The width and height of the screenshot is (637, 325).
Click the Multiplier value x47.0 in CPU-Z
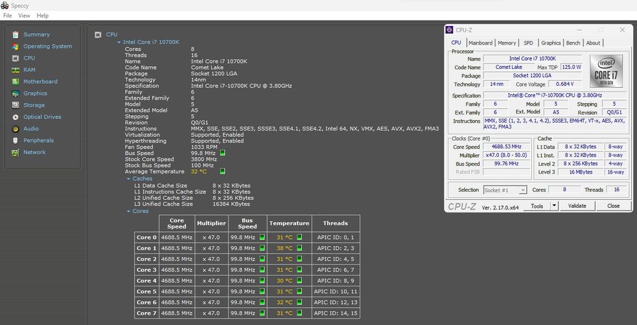pos(506,155)
